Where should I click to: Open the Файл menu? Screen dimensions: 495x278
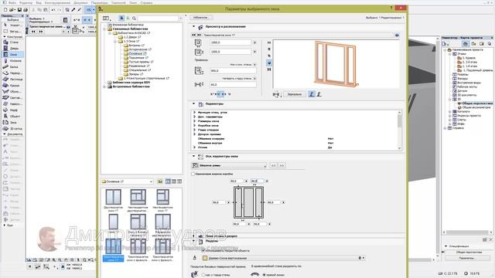click(12, 2)
